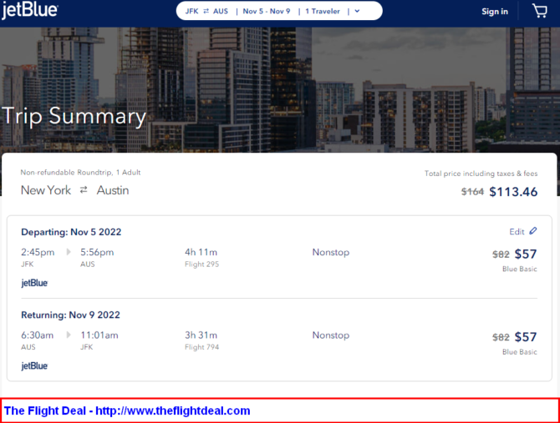560x423 pixels.
Task: Click 'Departing: Nov 5 2022' heading
Action: coord(71,232)
